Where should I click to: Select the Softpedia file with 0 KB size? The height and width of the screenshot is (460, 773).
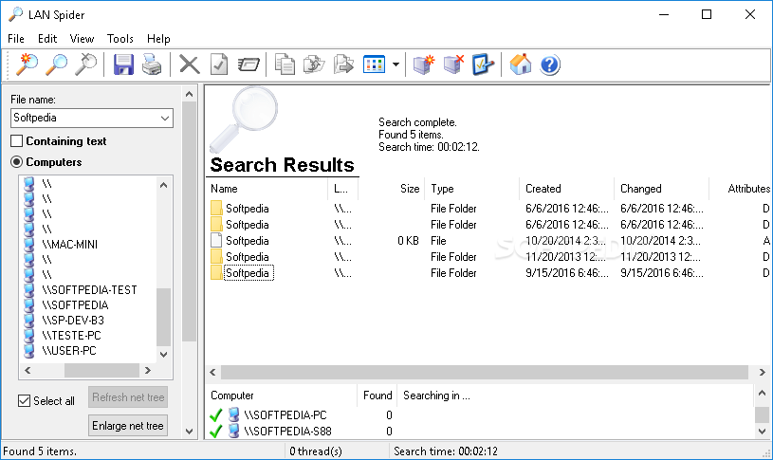(247, 241)
